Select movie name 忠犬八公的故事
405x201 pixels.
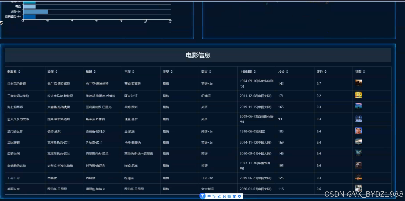coord(18,119)
